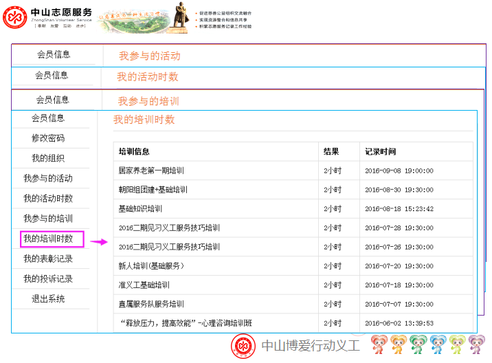Image resolution: width=492 pixels, height=363 pixels.
Task: Go to 我的活动时数 in sidebar
Action: click(x=48, y=199)
